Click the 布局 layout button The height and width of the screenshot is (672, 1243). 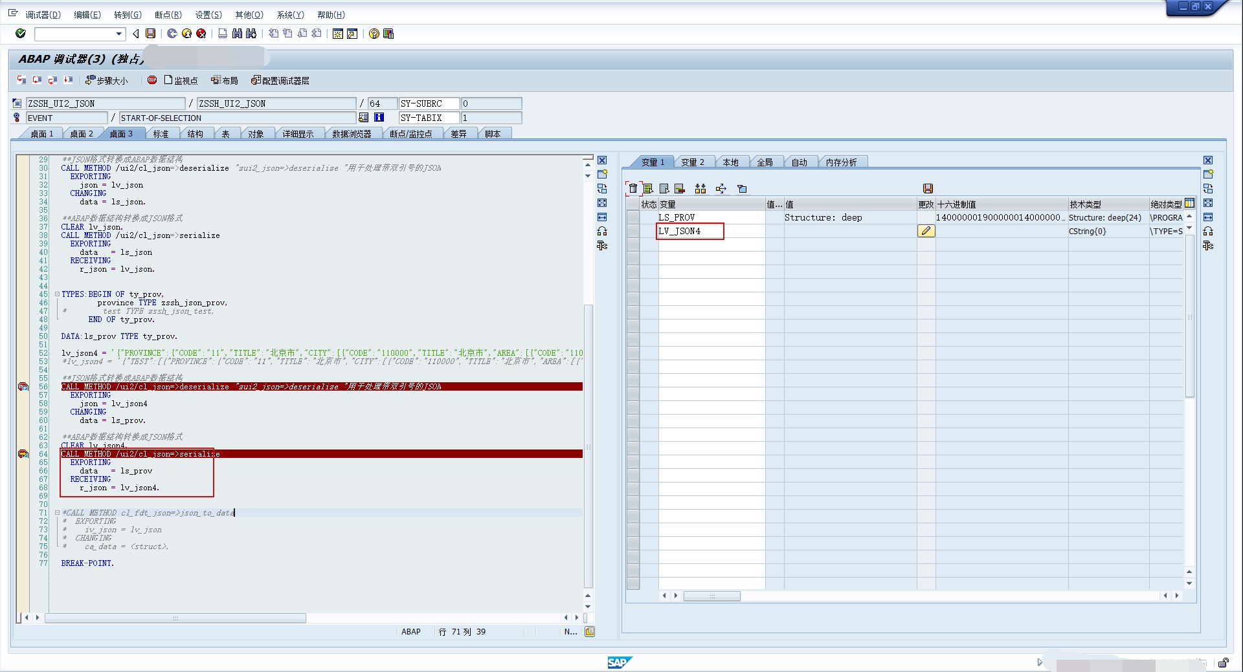225,80
